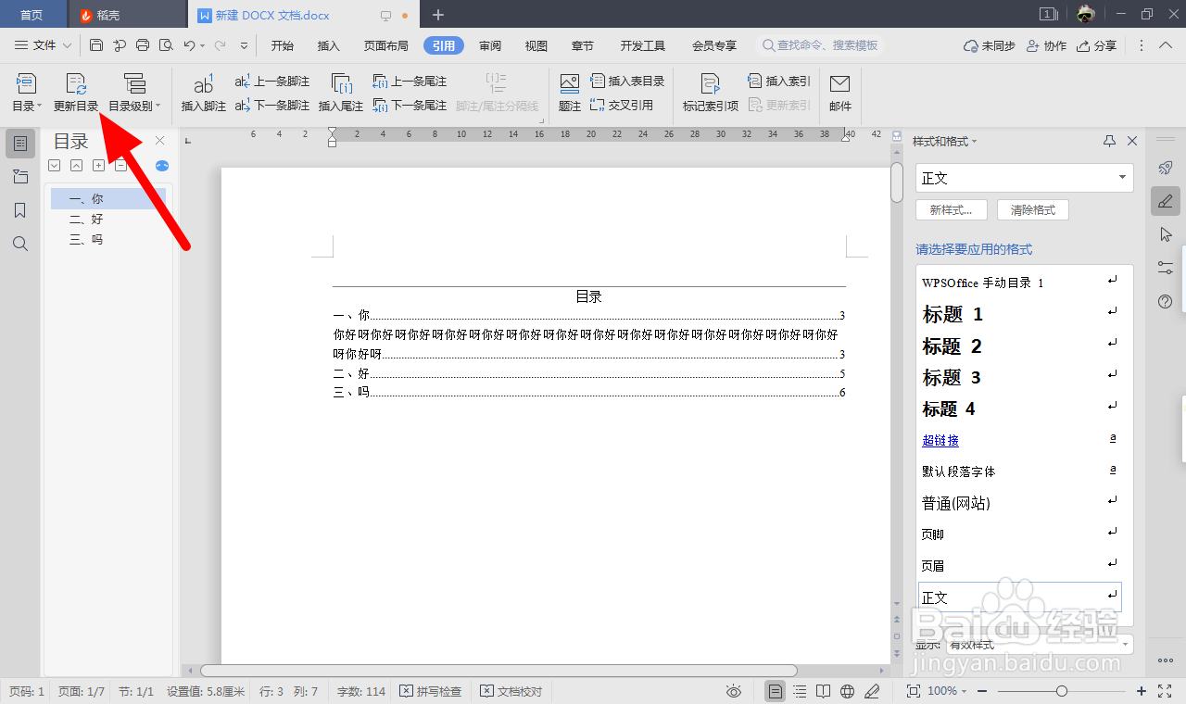Toggle 拼写检查 spell check in status bar
This screenshot has width=1186, height=704.
point(431,691)
